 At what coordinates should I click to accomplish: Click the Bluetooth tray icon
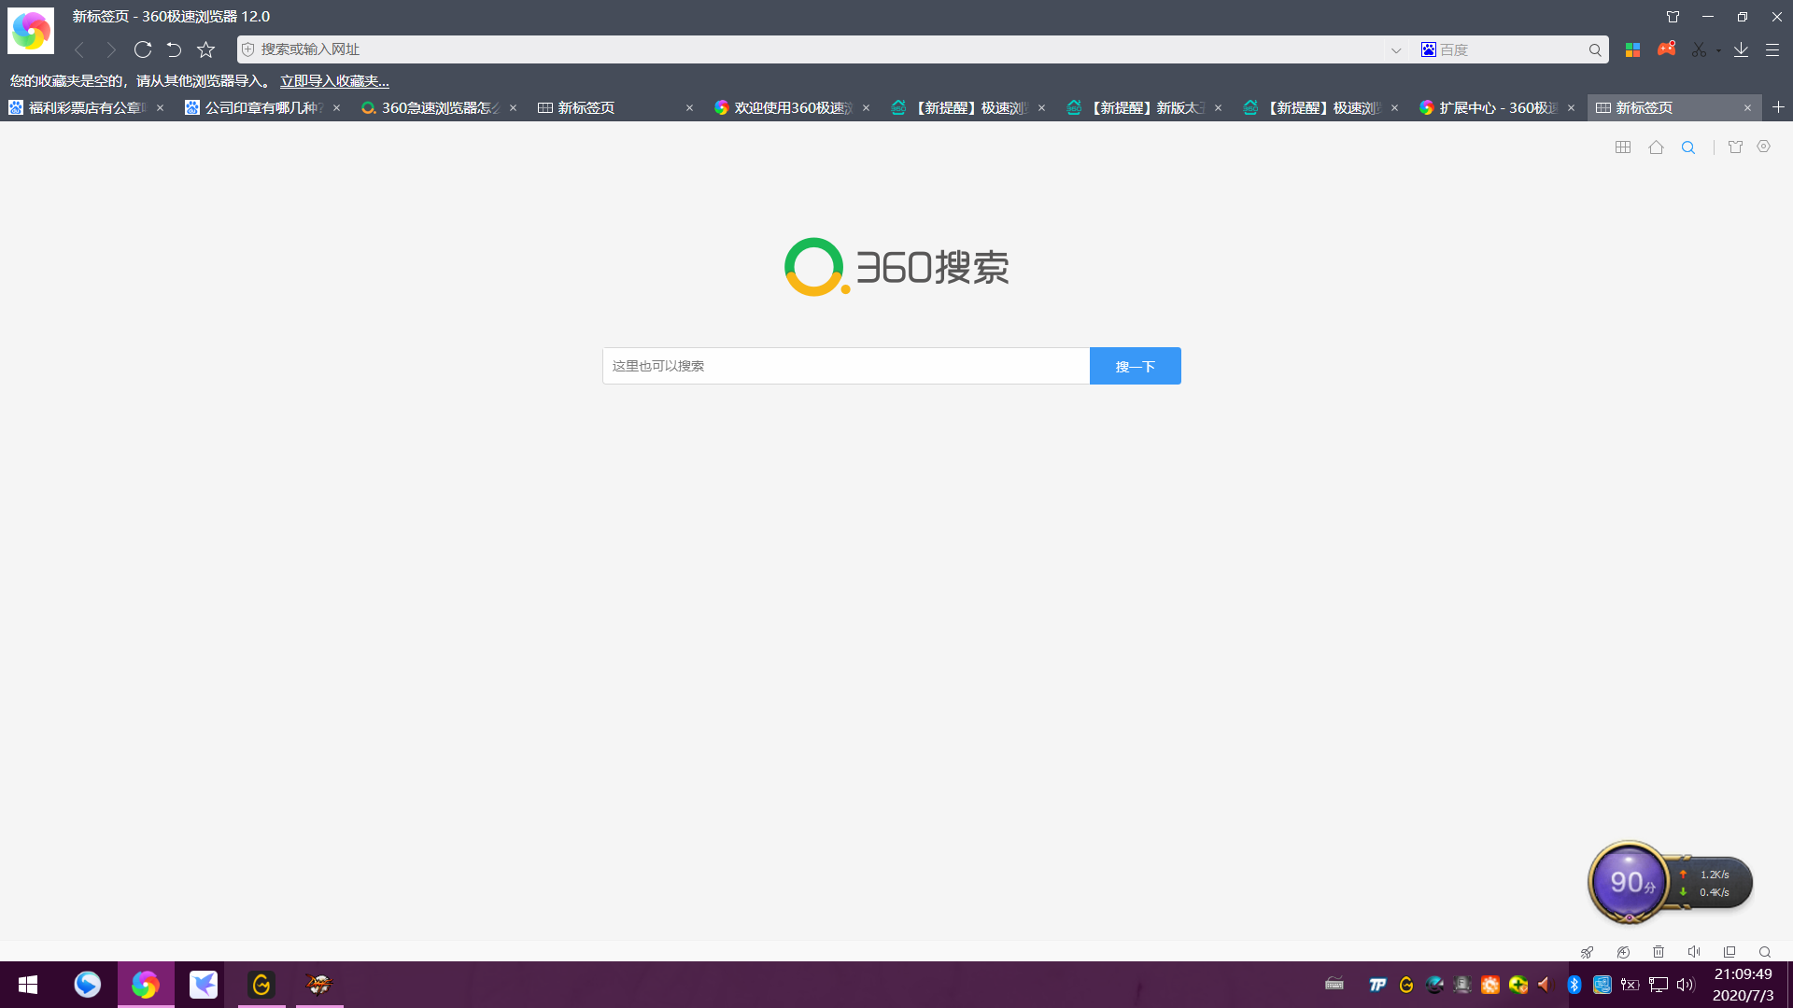pos(1574,985)
